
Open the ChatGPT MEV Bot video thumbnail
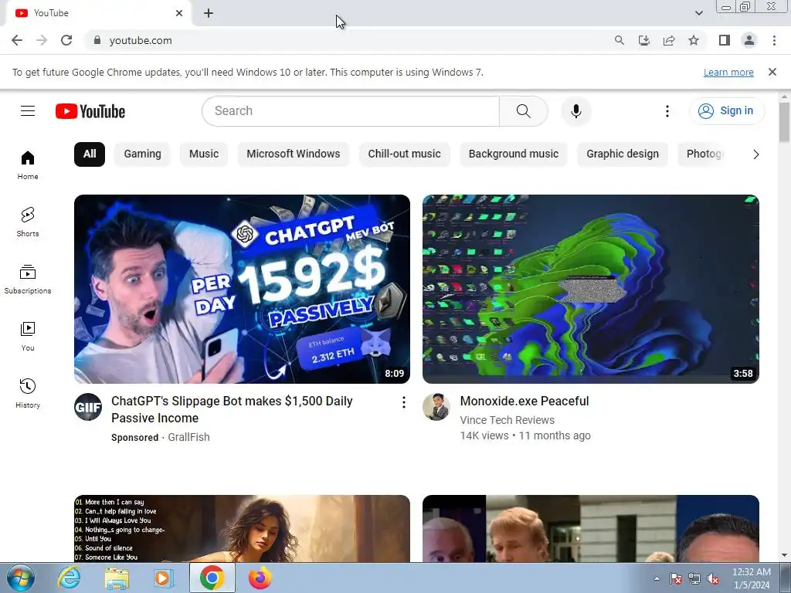click(242, 289)
